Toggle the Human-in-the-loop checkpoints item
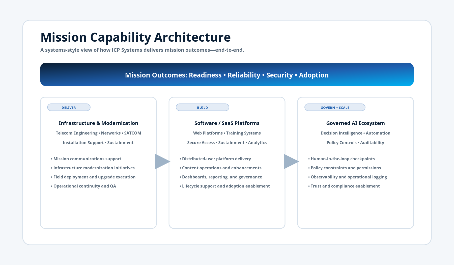The height and width of the screenshot is (265, 454). pyautogui.click(x=342, y=159)
